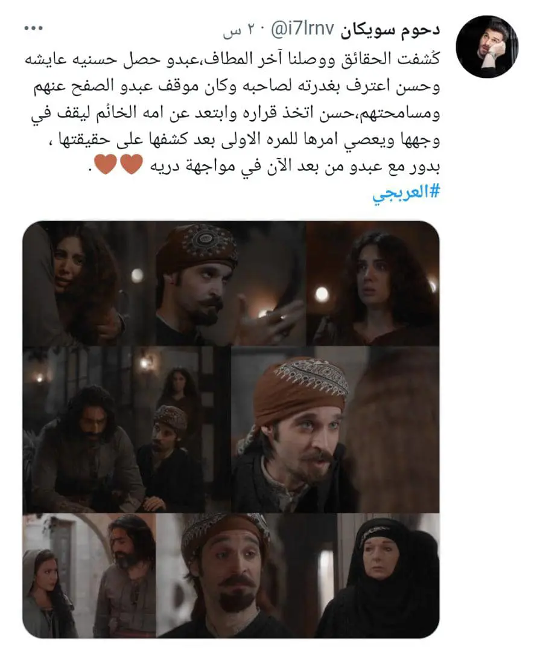Click the left heart emoji in tweet

point(106,164)
